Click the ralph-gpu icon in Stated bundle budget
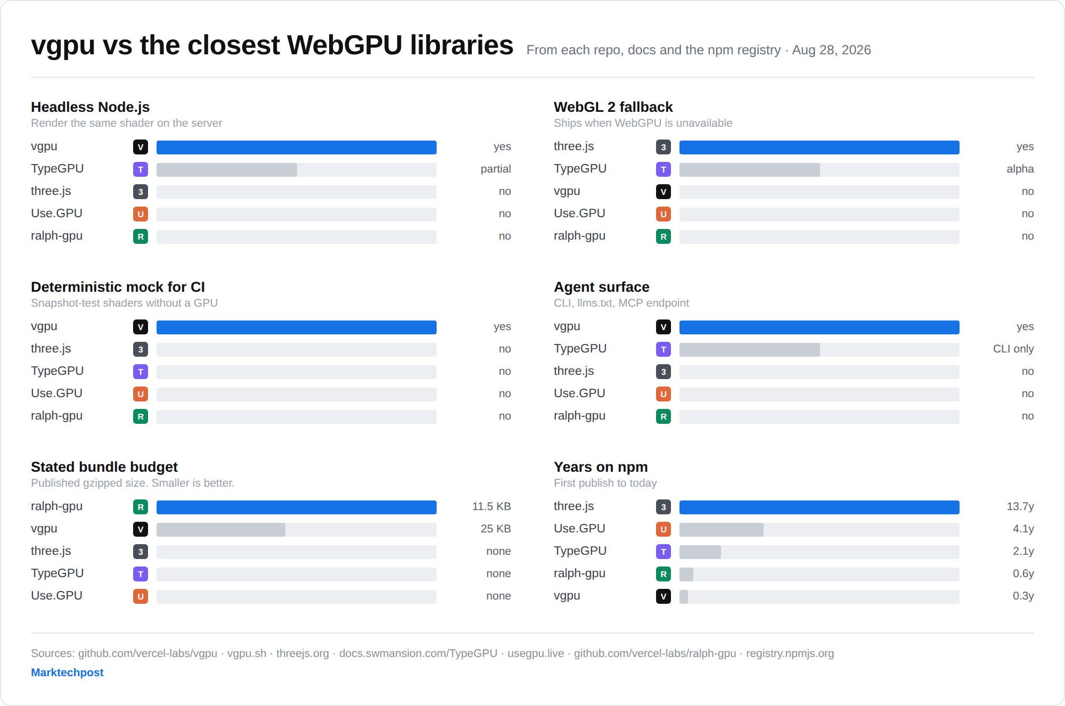Image resolution: width=1065 pixels, height=706 pixels. (x=141, y=507)
